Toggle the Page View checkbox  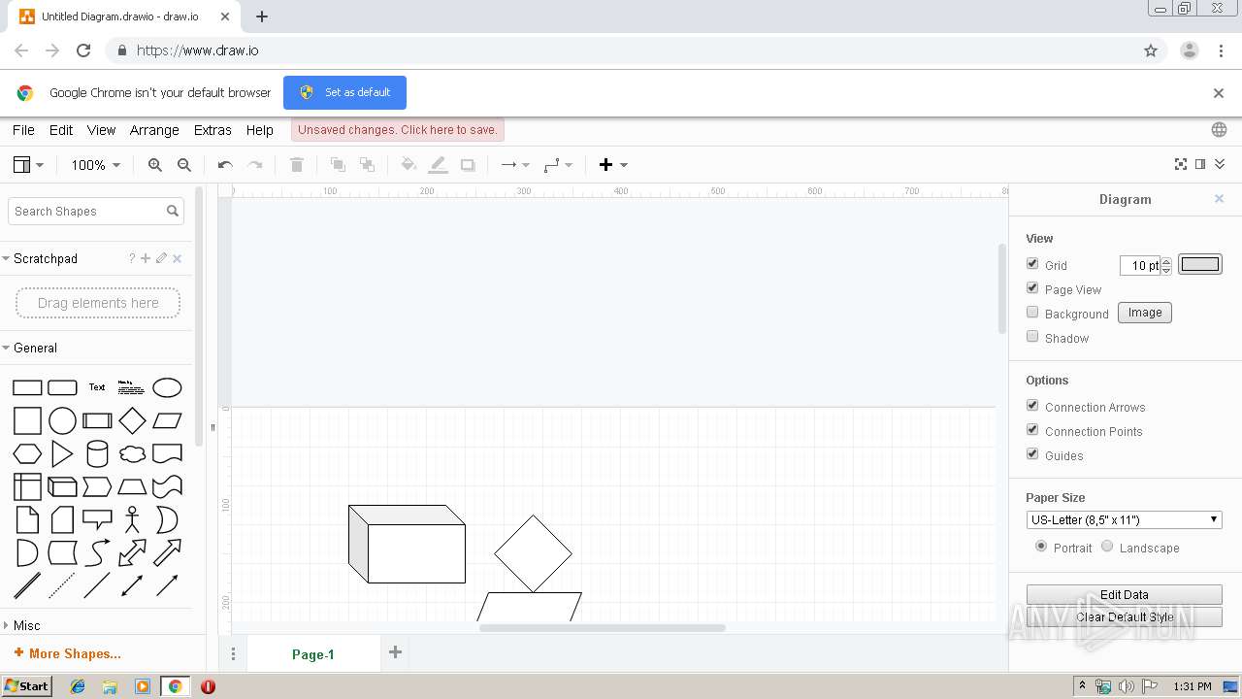click(x=1032, y=288)
